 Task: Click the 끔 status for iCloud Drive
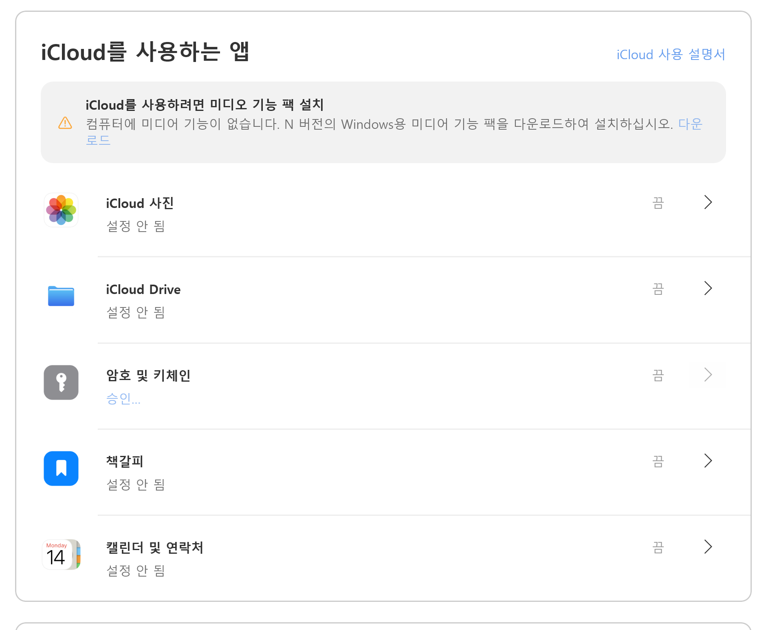[658, 289]
